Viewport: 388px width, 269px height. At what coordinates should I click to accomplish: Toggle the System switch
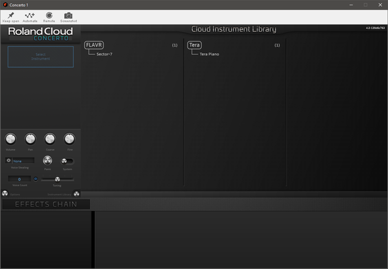tap(67, 161)
